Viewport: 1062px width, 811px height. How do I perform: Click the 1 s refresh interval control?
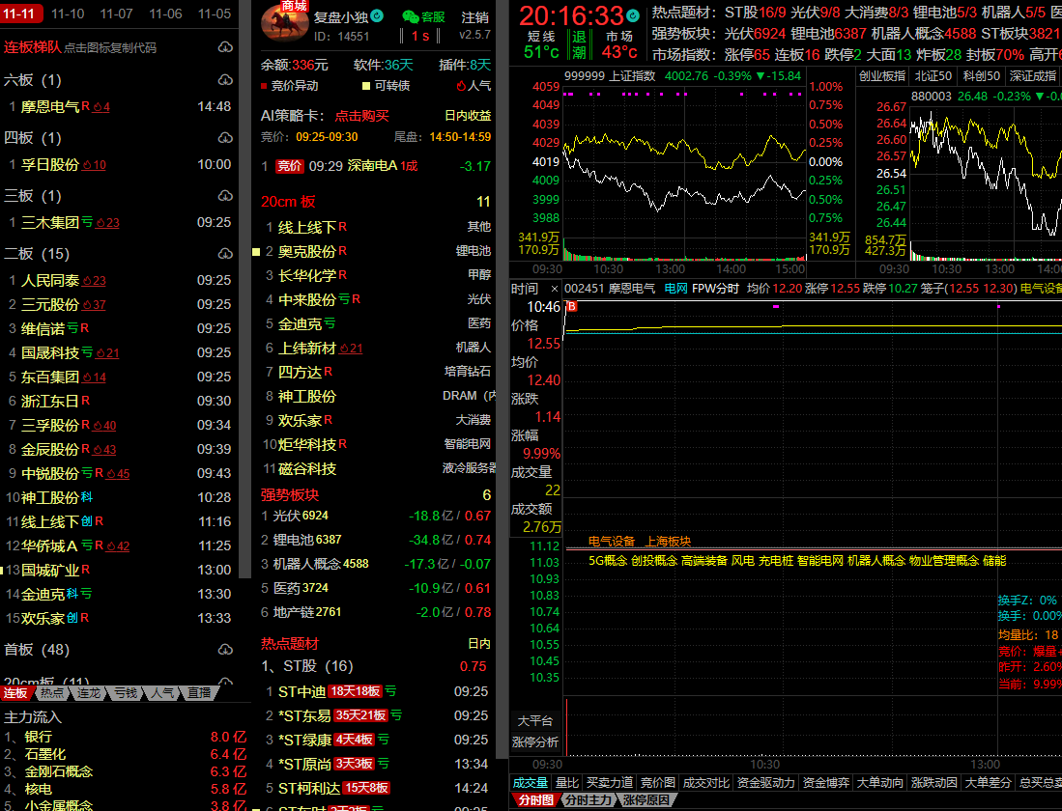pyautogui.click(x=420, y=36)
